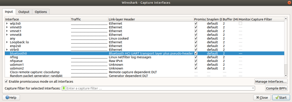This screenshot has width=292, height=102.
Task: Sort by the Interface column header
Action: click(38, 19)
